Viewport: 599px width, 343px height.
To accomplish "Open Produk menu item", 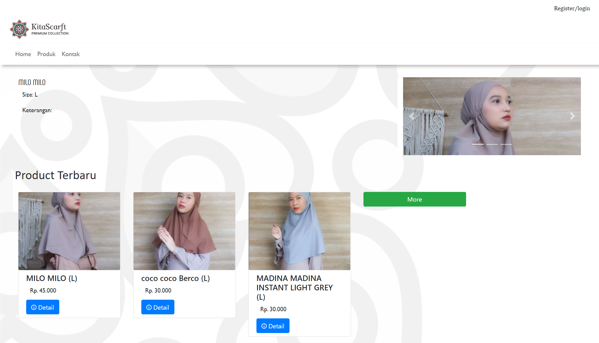I will click(x=46, y=54).
